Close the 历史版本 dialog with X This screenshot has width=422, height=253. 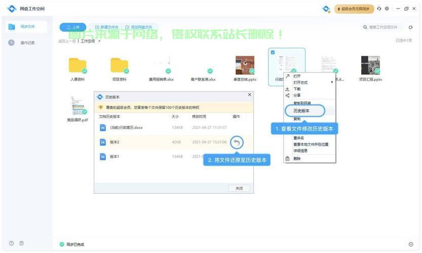click(249, 95)
